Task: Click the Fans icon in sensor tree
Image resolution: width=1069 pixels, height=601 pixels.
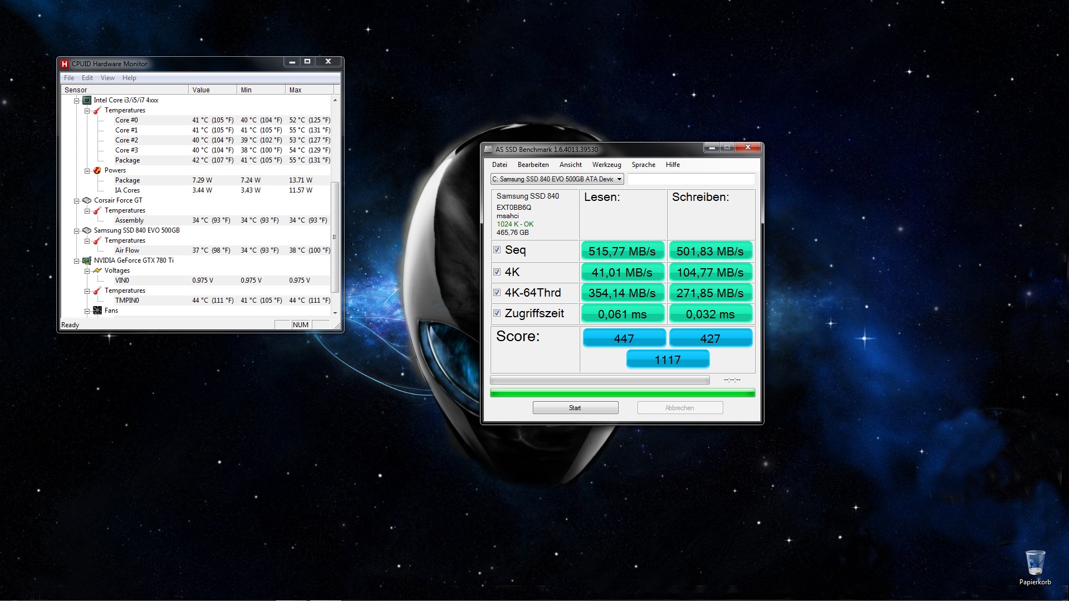Action: coord(97,311)
